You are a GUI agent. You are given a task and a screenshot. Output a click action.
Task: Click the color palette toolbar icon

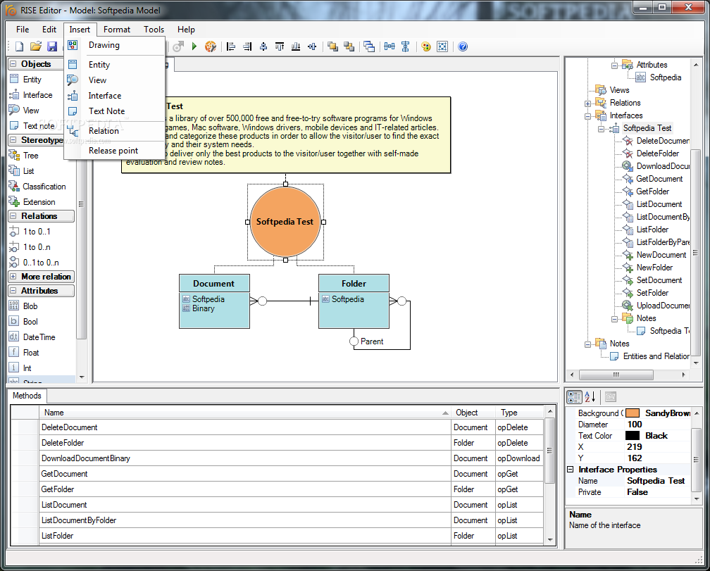click(426, 46)
